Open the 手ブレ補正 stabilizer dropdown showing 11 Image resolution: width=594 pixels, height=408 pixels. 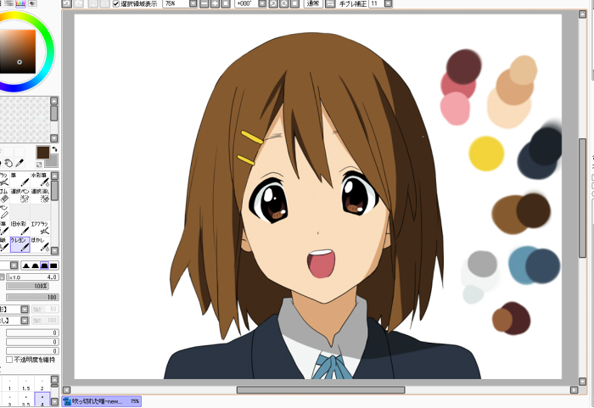pyautogui.click(x=388, y=3)
